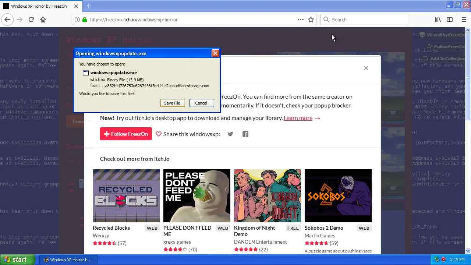The width and height of the screenshot is (471, 265).
Task: Open the Sokobos 2 Demo title link
Action: pyautogui.click(x=324, y=228)
